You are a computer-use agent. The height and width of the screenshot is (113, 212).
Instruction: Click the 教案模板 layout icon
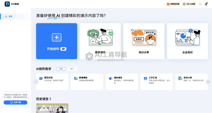(76, 78)
